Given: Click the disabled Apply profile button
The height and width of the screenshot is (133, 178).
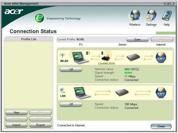Looking at the screenshot, I should pos(40,119).
